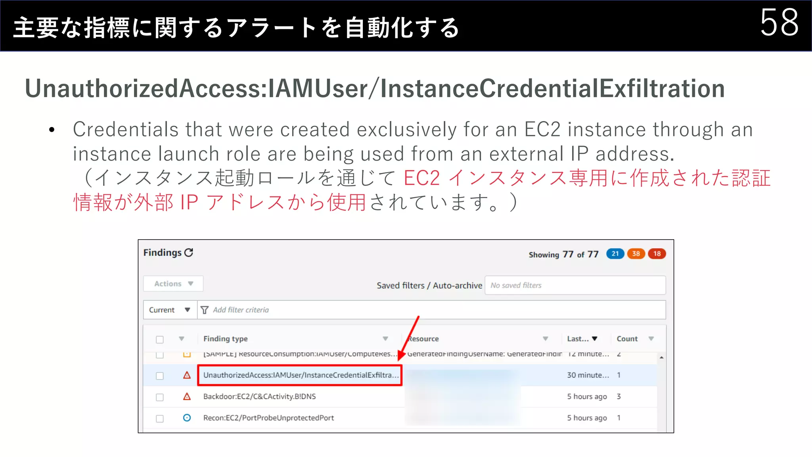Click the red high-severity count badge 18
The height and width of the screenshot is (457, 812).
pos(657,253)
